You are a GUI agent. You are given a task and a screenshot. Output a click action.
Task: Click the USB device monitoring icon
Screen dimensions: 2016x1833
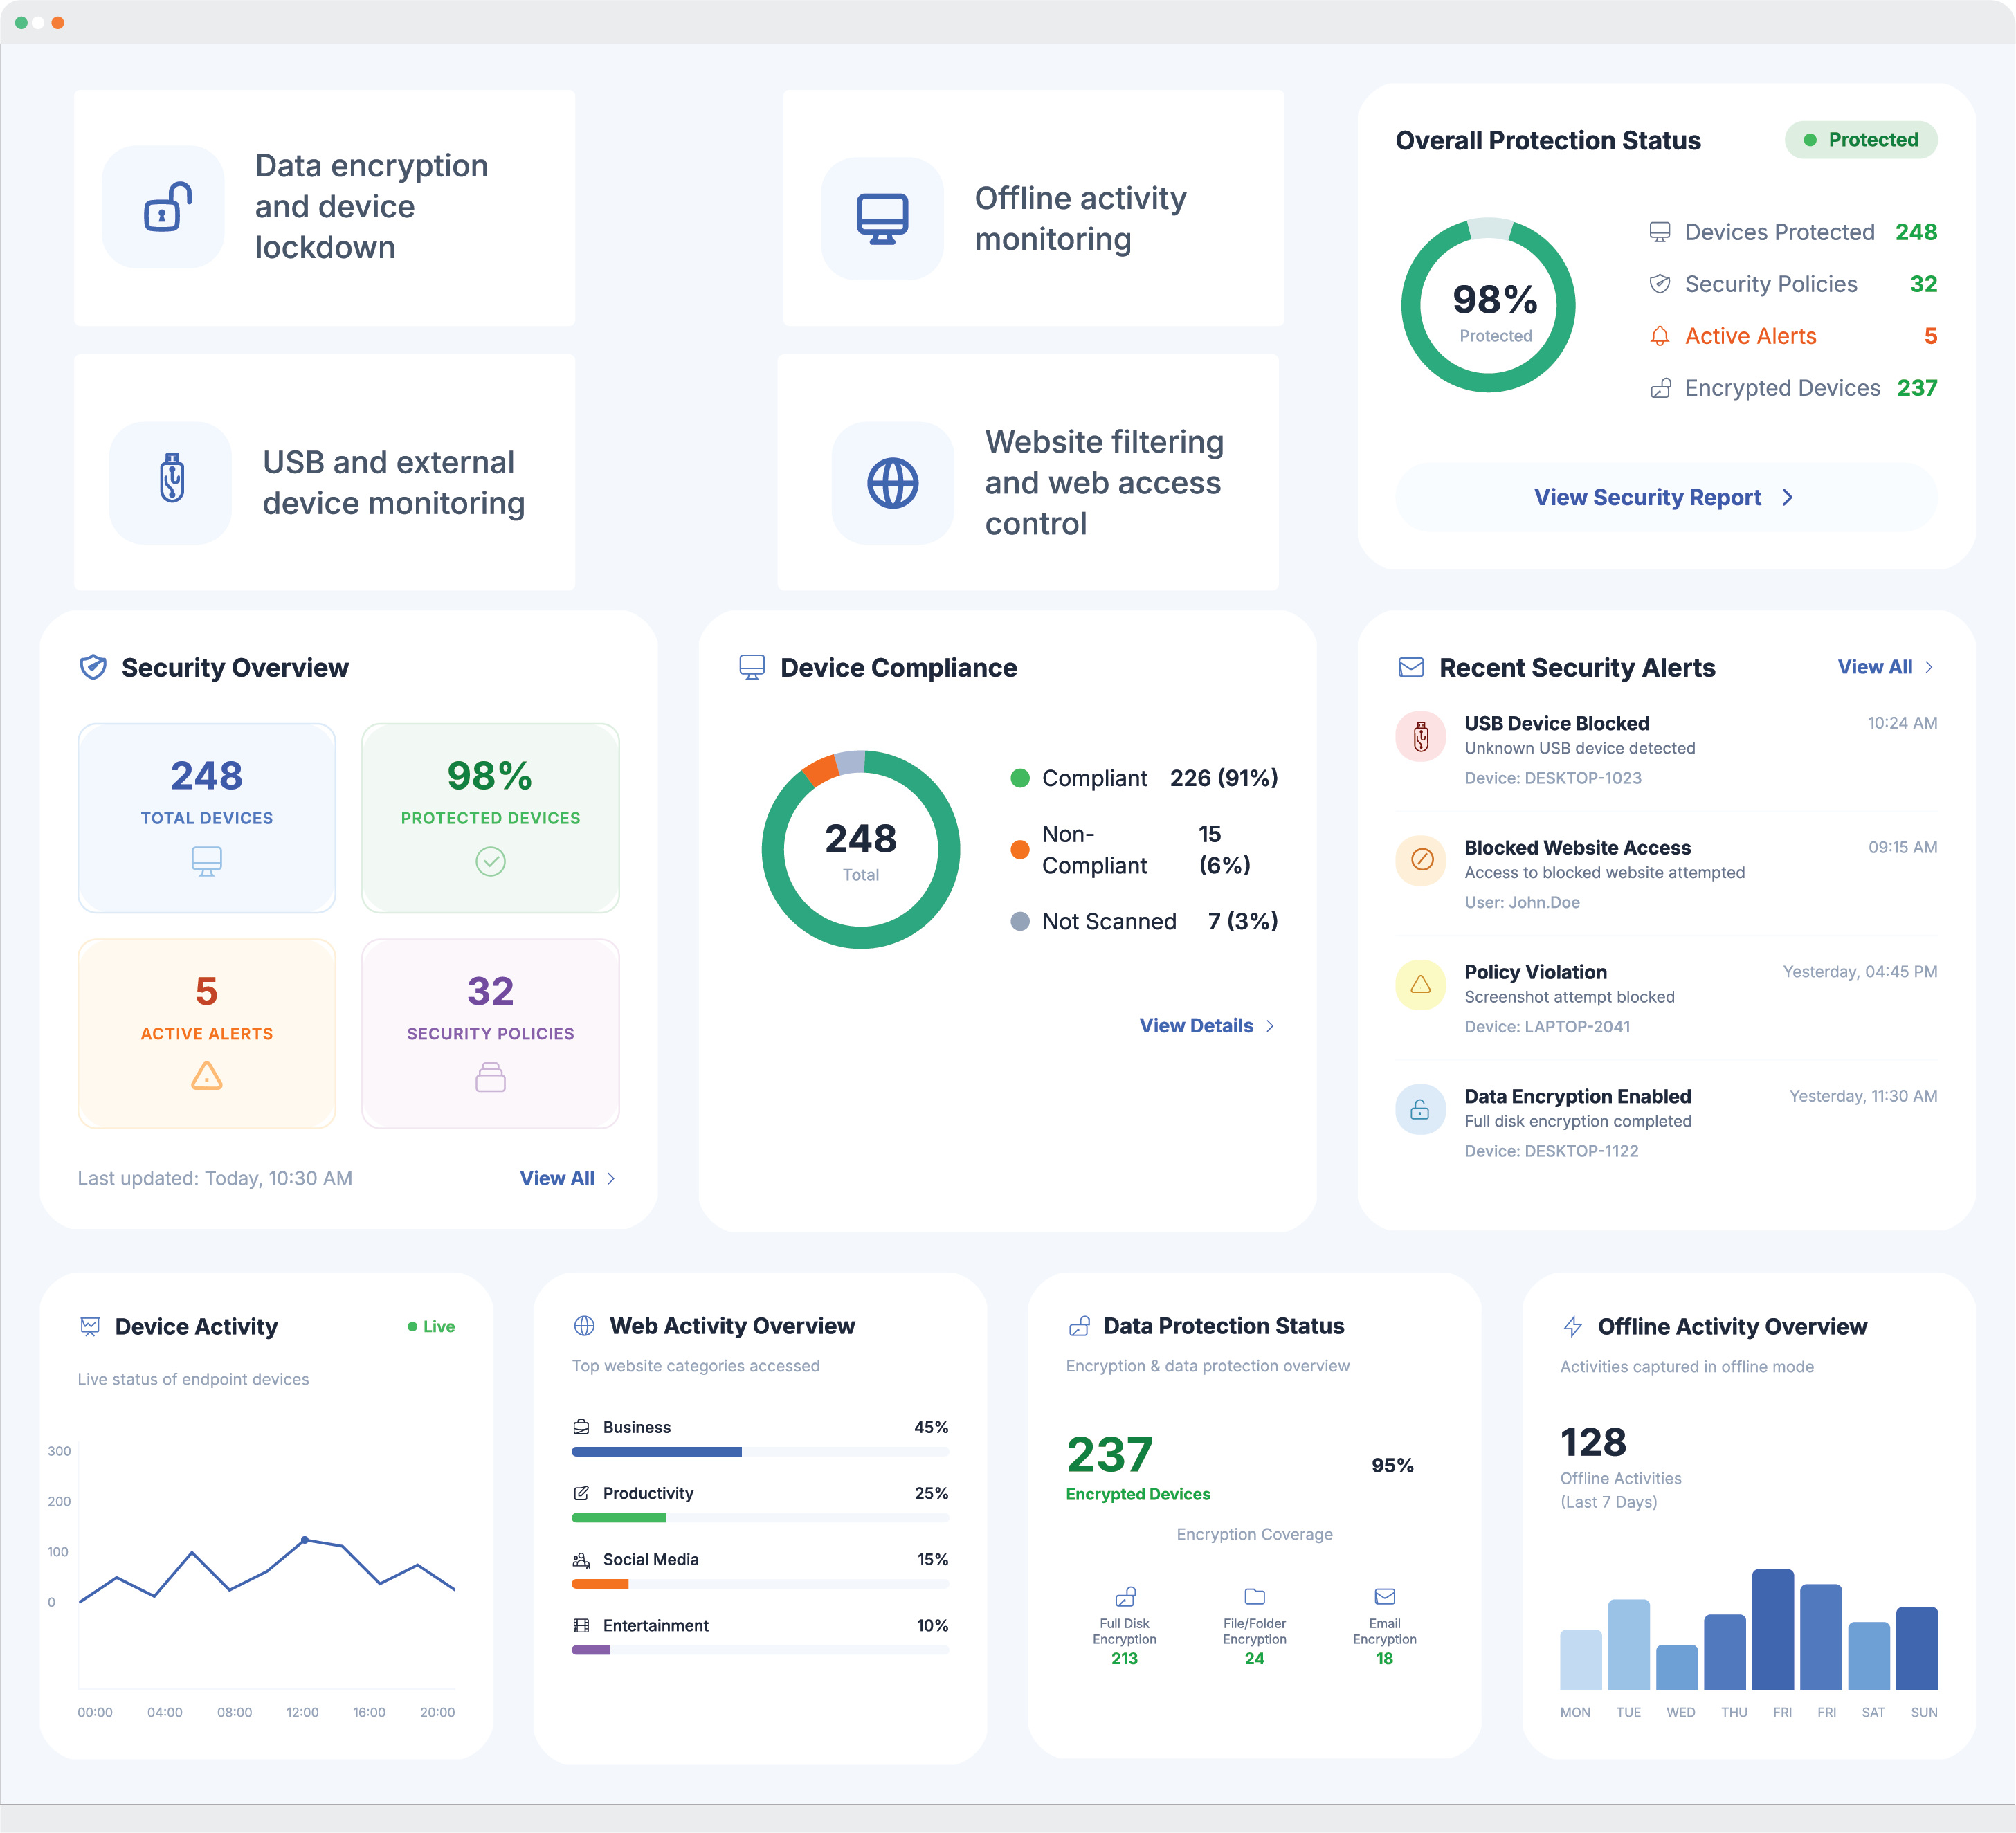(x=172, y=478)
